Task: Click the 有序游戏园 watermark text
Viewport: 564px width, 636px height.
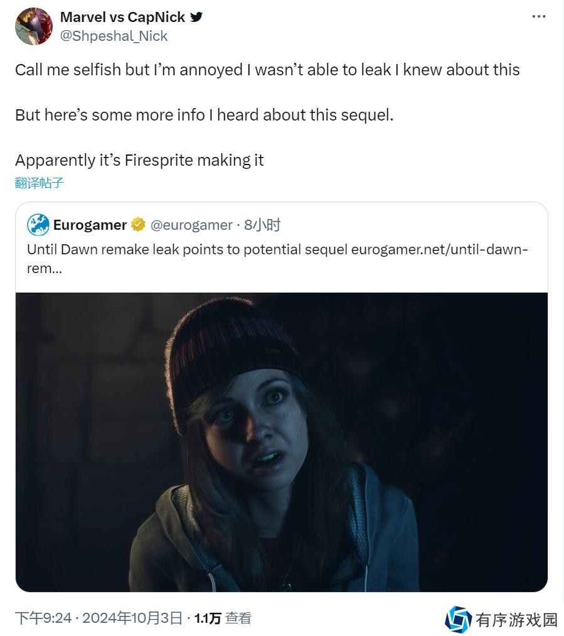Action: (x=516, y=620)
